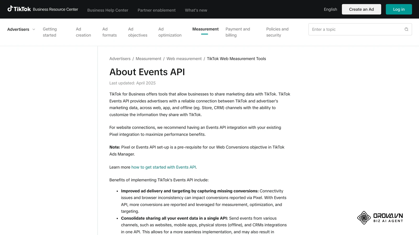Click Improved ad delivery and targeting bullet heading
This screenshot has width=419, height=235.
coord(190,191)
